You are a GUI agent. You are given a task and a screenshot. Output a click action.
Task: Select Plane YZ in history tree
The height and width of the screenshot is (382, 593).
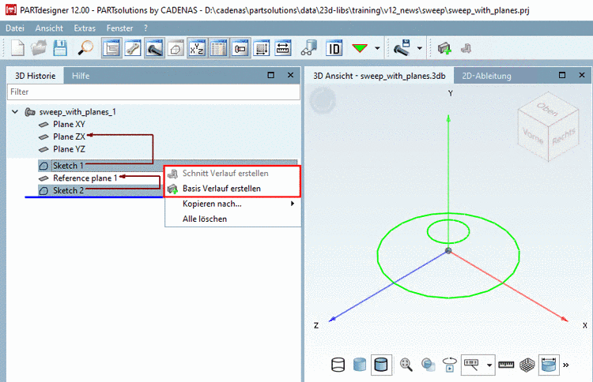coord(69,149)
